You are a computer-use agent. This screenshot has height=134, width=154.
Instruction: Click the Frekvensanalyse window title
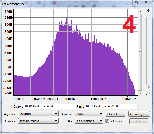[13, 4]
